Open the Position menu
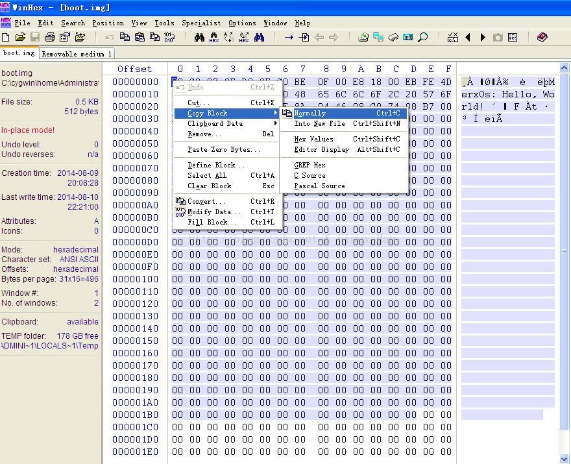Image resolution: width=571 pixels, height=464 pixels. coord(108,23)
